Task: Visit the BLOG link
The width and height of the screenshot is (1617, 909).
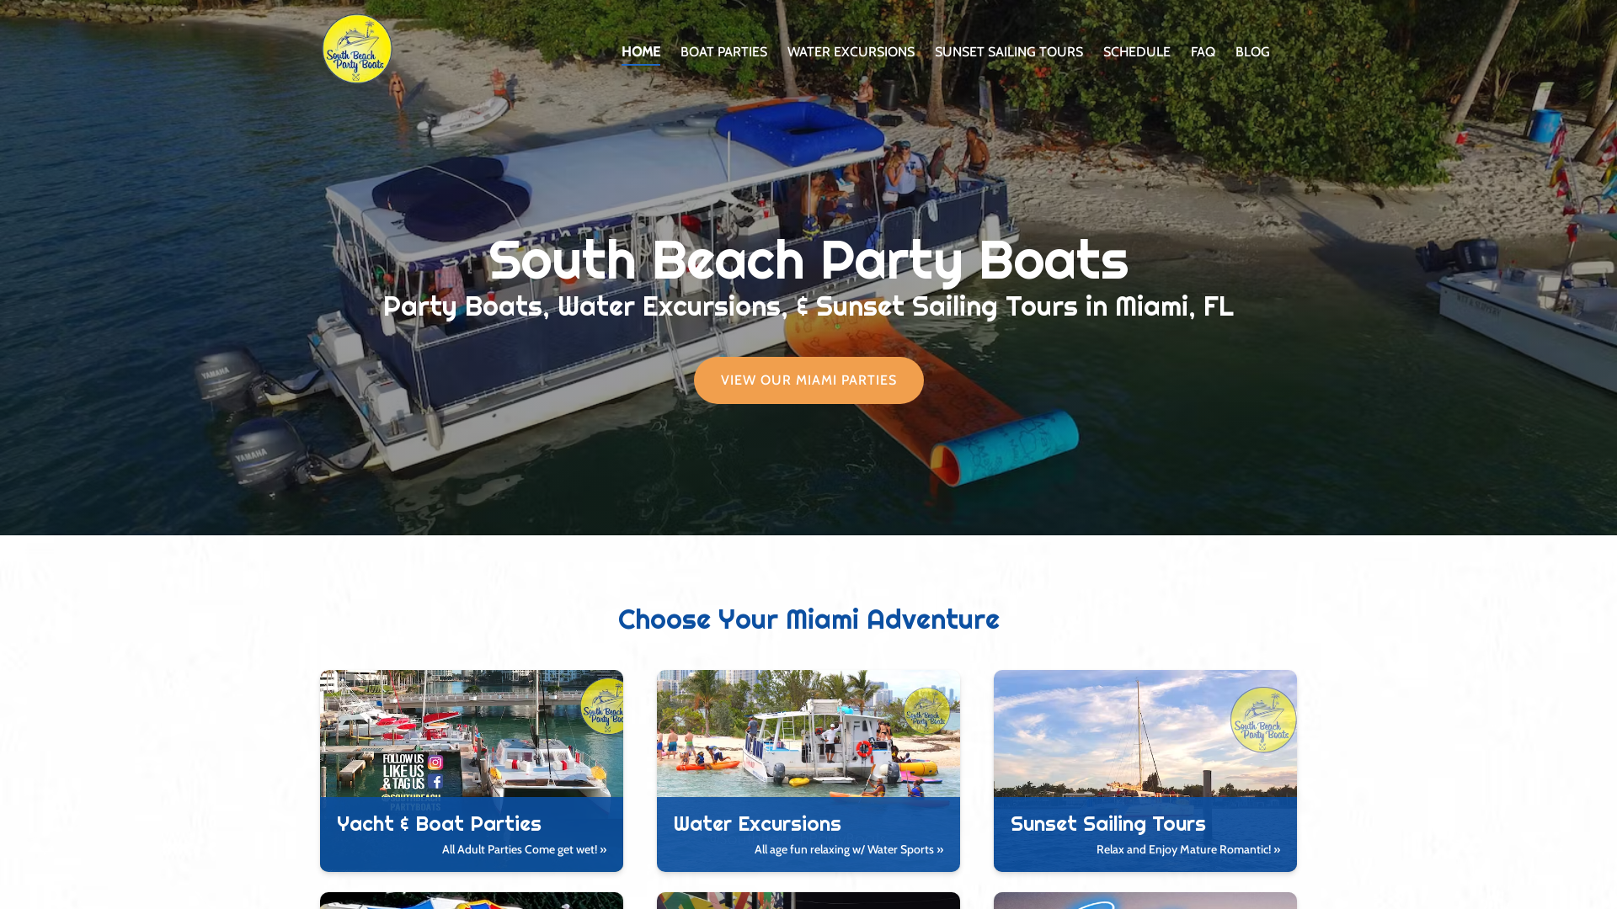Action: click(x=1252, y=52)
